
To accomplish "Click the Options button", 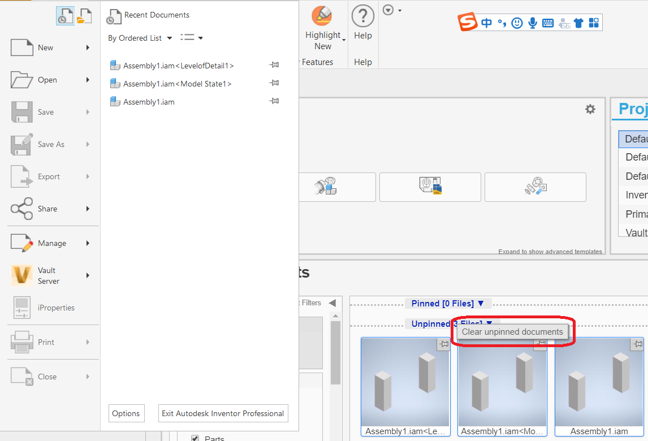I will tap(127, 413).
